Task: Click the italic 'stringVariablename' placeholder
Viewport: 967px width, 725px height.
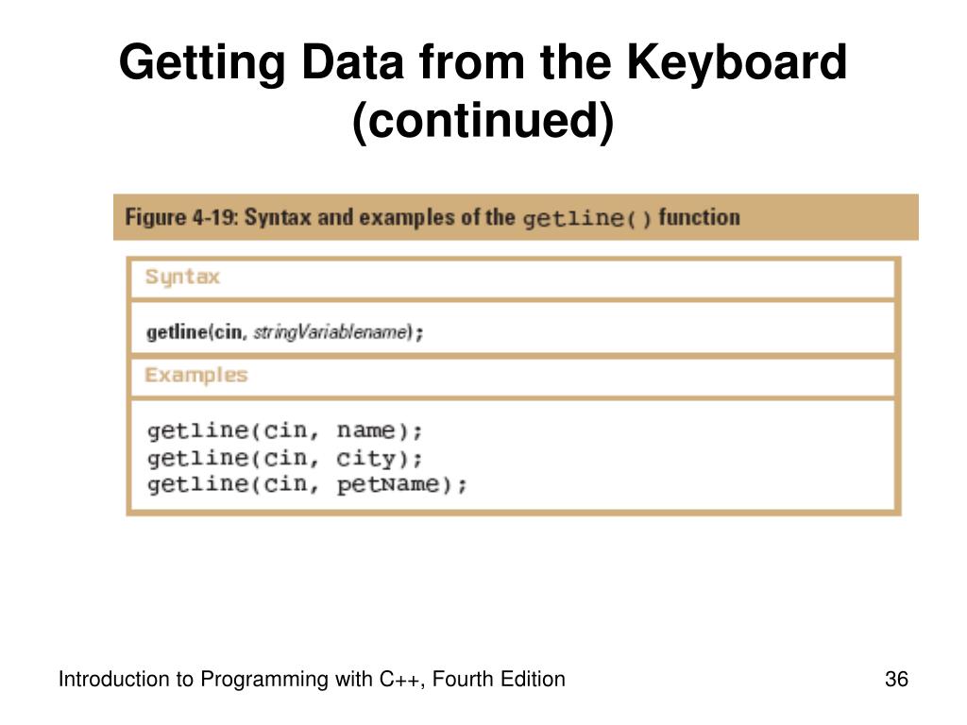Action: click(x=331, y=332)
